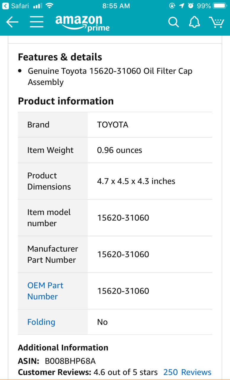
Task: Open the 250 Reviews link
Action: (x=187, y=372)
